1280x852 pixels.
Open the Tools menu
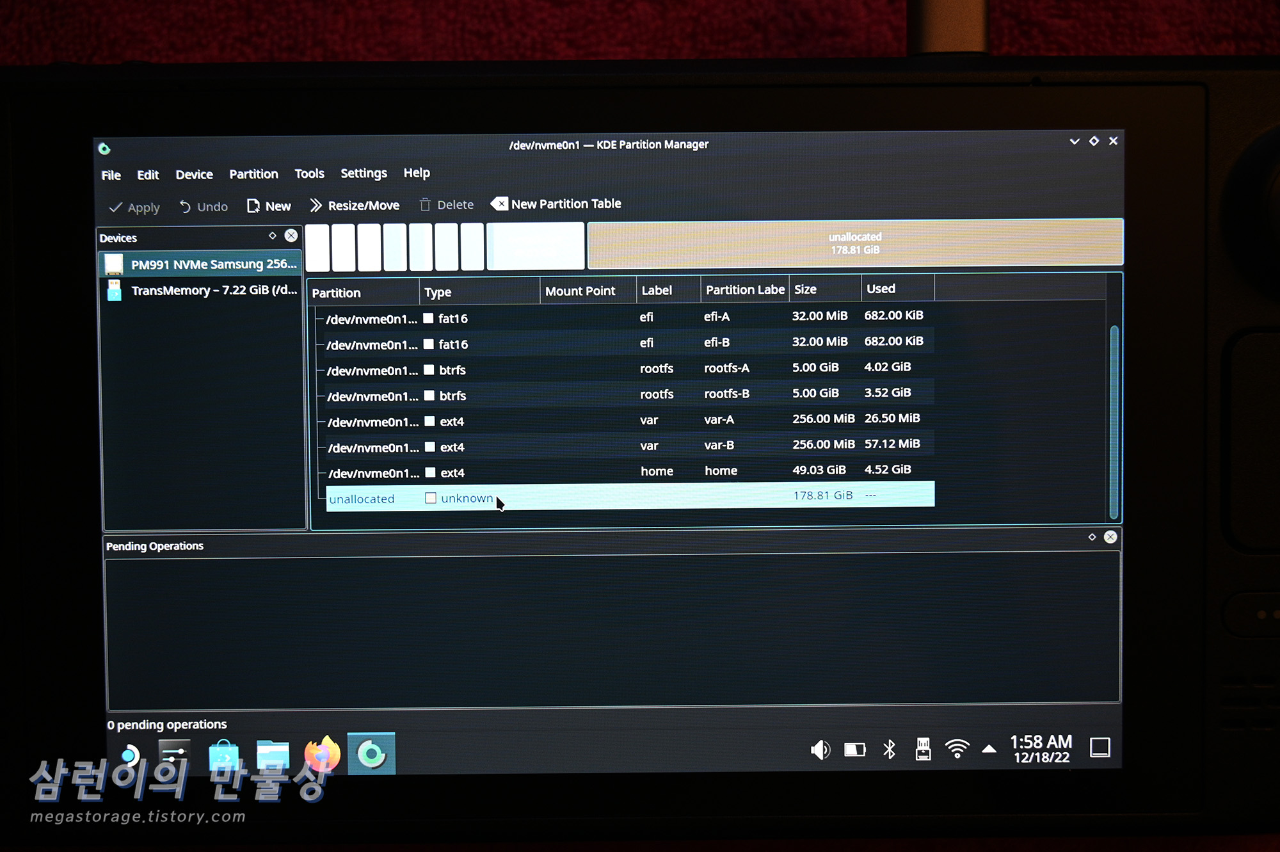pyautogui.click(x=309, y=173)
